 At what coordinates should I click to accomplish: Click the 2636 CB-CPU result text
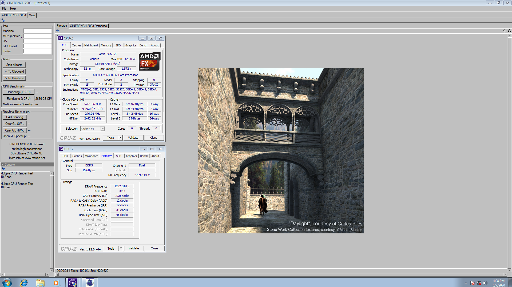click(x=43, y=99)
